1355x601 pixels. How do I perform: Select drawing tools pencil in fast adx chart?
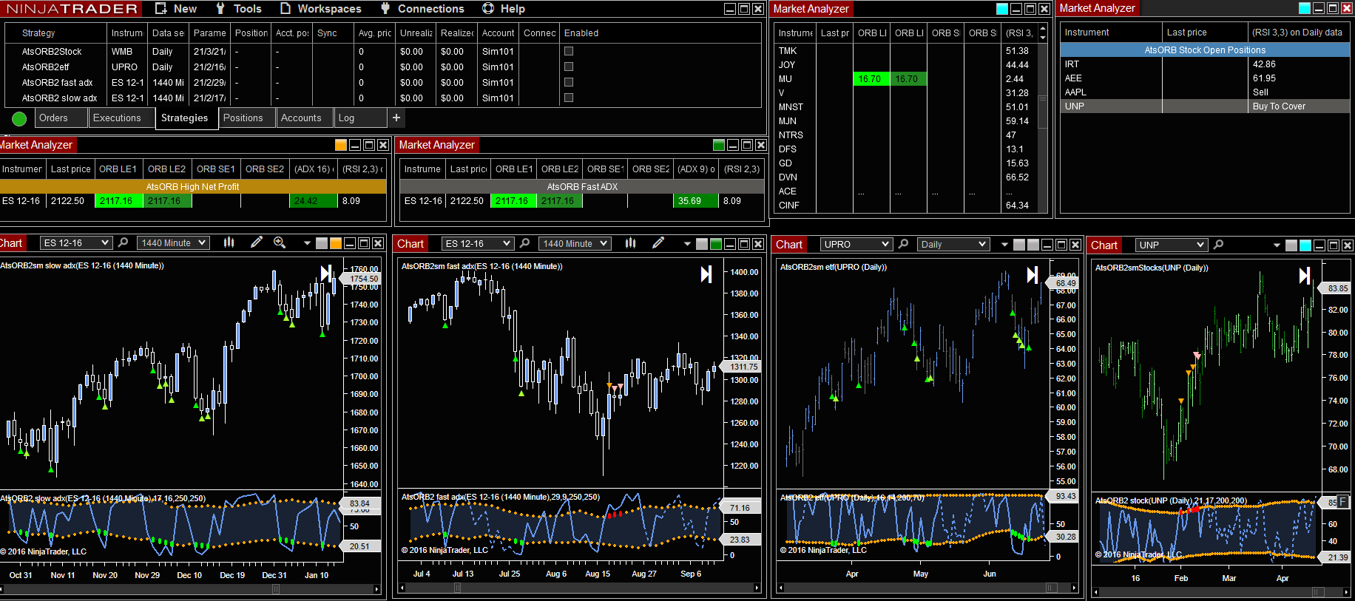click(x=658, y=243)
